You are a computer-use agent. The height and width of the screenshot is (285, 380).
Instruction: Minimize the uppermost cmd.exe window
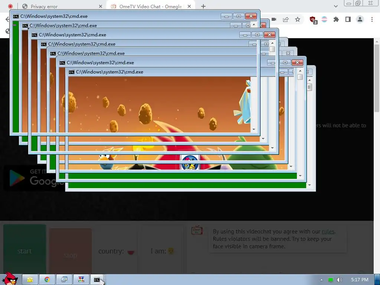226,16
